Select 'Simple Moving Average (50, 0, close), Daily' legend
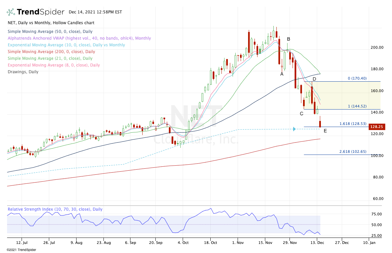 pyautogui.click(x=50, y=31)
